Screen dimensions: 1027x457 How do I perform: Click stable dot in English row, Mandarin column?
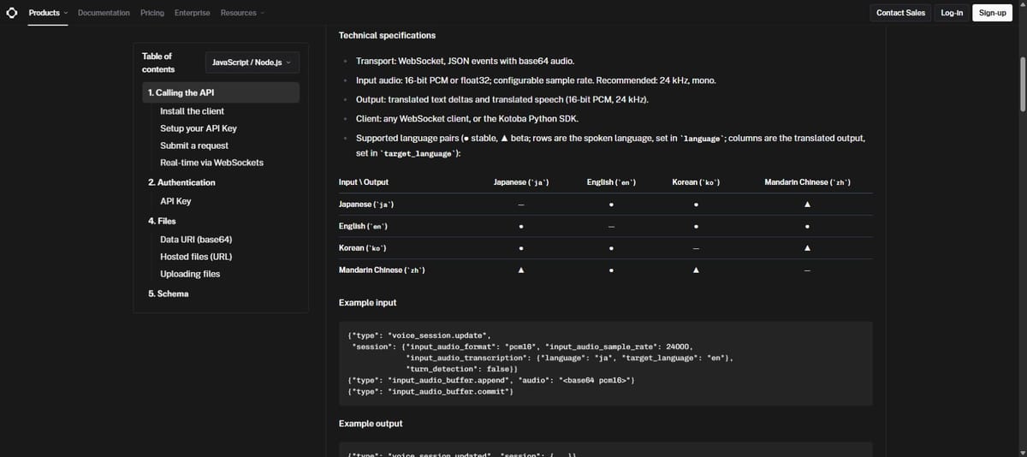(807, 227)
